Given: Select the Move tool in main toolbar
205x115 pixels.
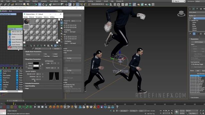Looking at the screenshot, I should [40, 4].
